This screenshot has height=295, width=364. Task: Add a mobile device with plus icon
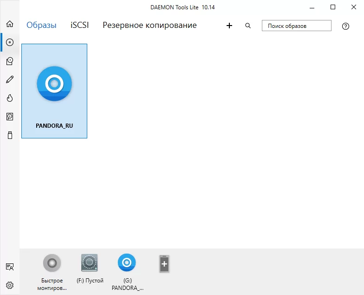coord(164,264)
